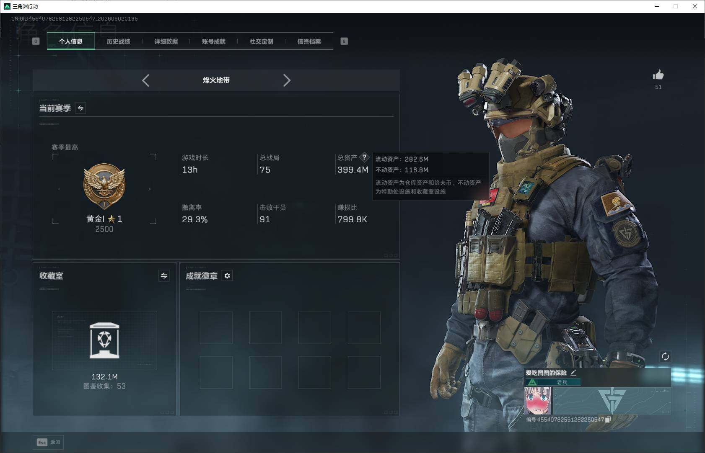Select the 社交定制 tab
Image resolution: width=705 pixels, height=453 pixels.
point(262,41)
